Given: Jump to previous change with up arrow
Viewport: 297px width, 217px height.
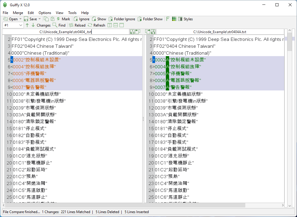Looking at the screenshot, I should coord(27,25).
